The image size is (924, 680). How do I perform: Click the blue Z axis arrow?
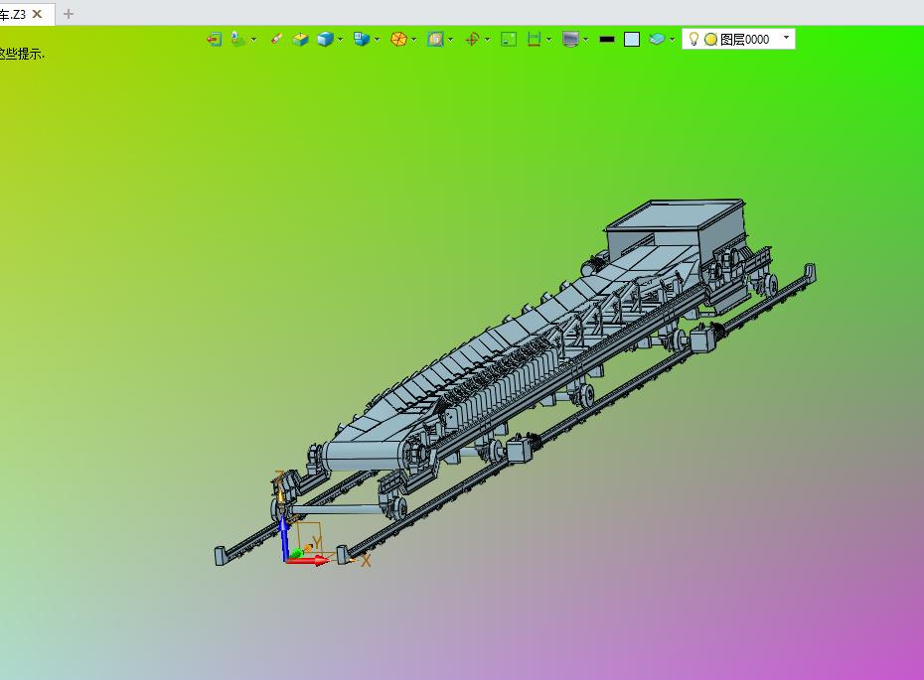coord(284,539)
